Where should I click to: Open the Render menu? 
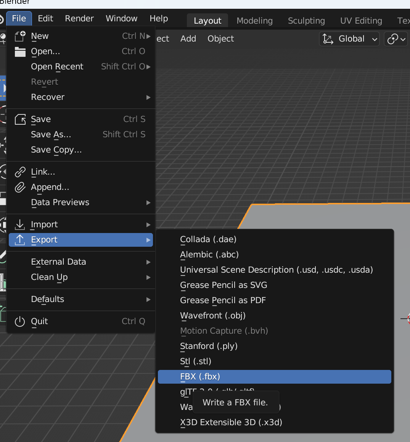(x=79, y=19)
